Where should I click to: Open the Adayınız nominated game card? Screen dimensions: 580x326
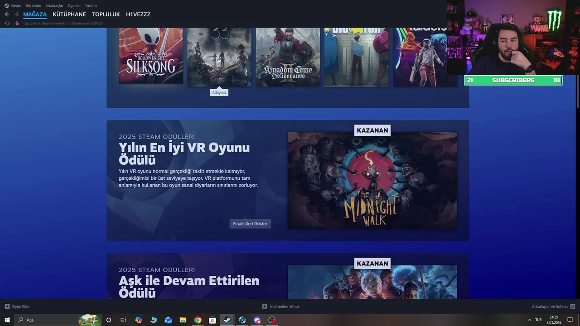click(x=219, y=57)
